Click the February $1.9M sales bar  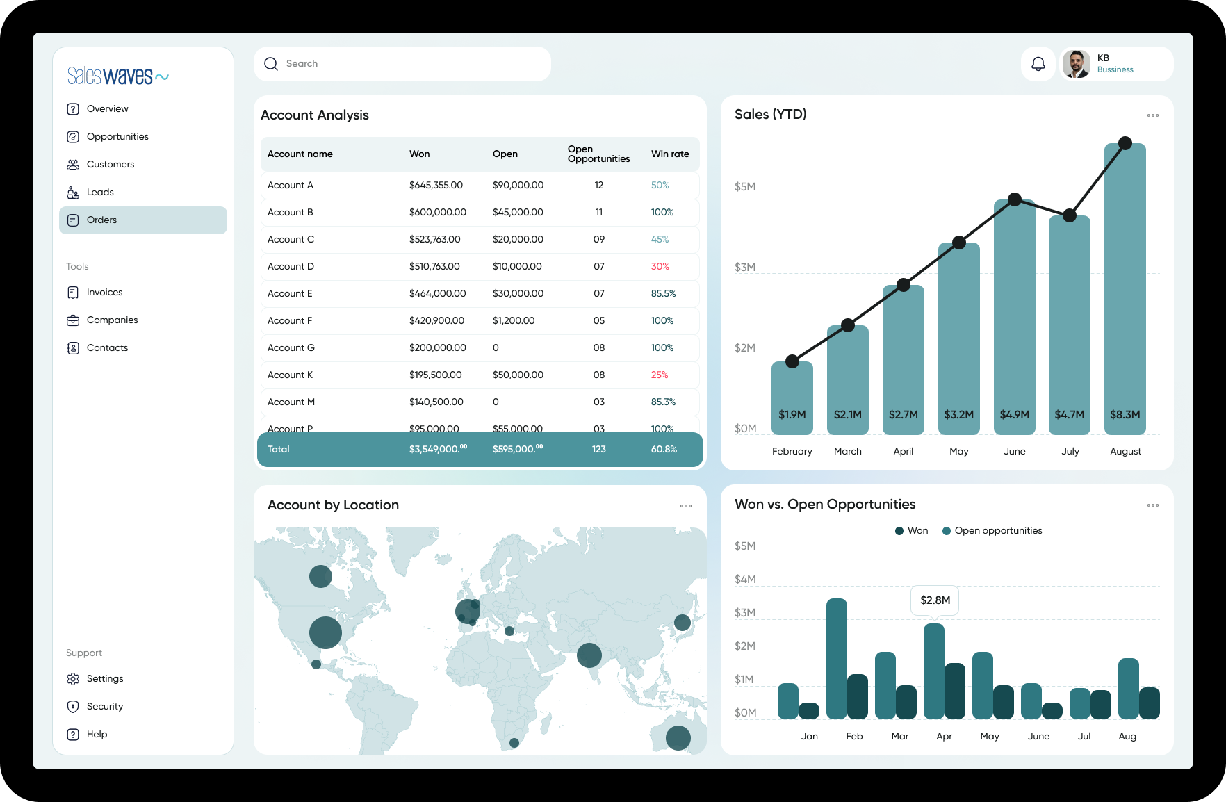point(792,398)
